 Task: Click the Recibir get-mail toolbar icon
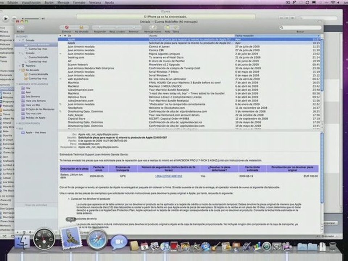point(20,27)
